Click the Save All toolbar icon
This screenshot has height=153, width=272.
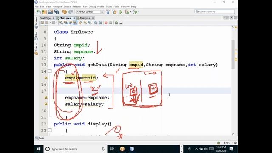coord(57,12)
